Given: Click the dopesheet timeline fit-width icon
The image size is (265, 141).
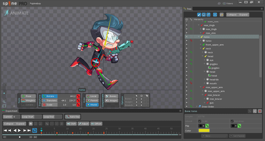Looking at the screenshot, I should (35, 137).
